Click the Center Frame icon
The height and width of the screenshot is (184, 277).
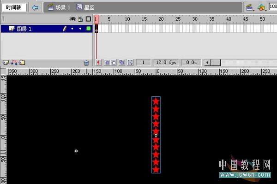pyautogui.click(x=98, y=62)
